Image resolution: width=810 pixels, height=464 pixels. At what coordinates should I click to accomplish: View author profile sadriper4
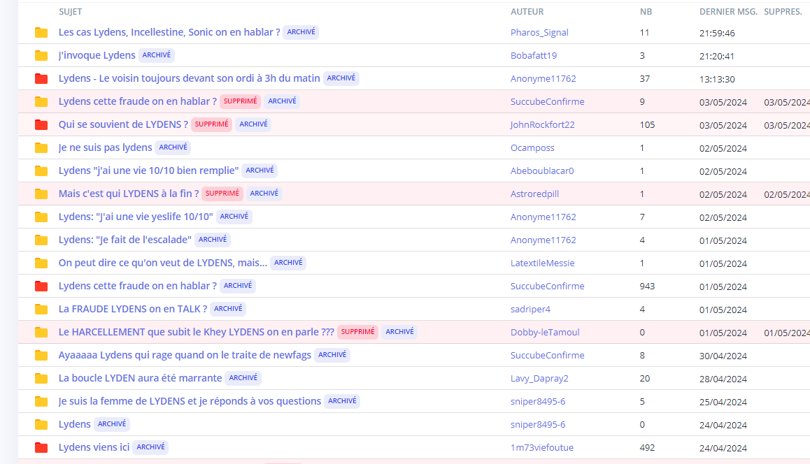(530, 309)
